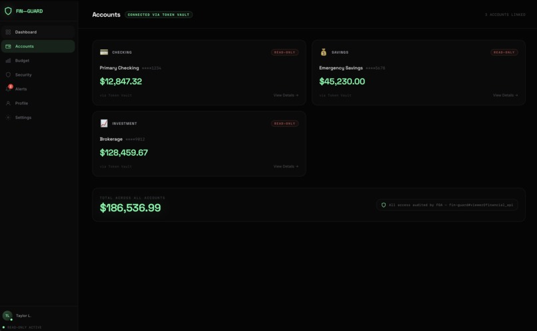The height and width of the screenshot is (331, 537).
Task: Click the Read-Only badge on Checking card
Action: point(284,53)
